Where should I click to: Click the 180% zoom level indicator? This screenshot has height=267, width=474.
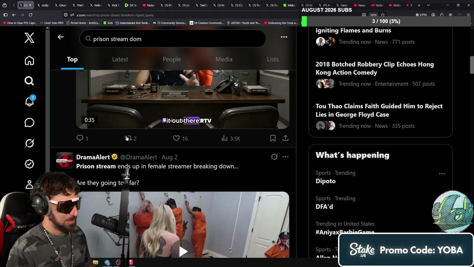click(x=373, y=15)
